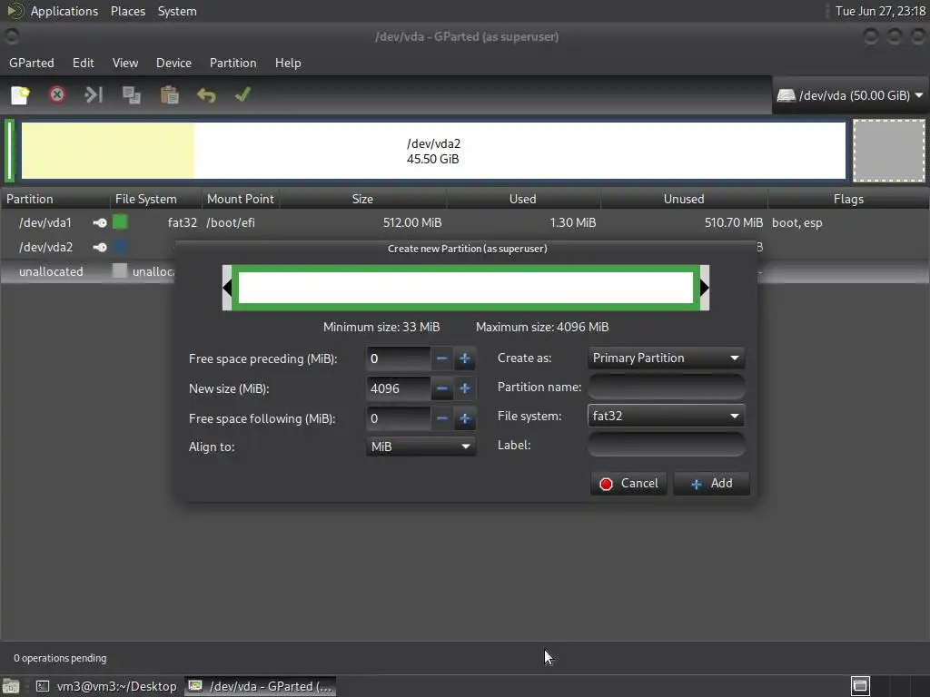Open the Help menu
The image size is (930, 697).
(288, 63)
